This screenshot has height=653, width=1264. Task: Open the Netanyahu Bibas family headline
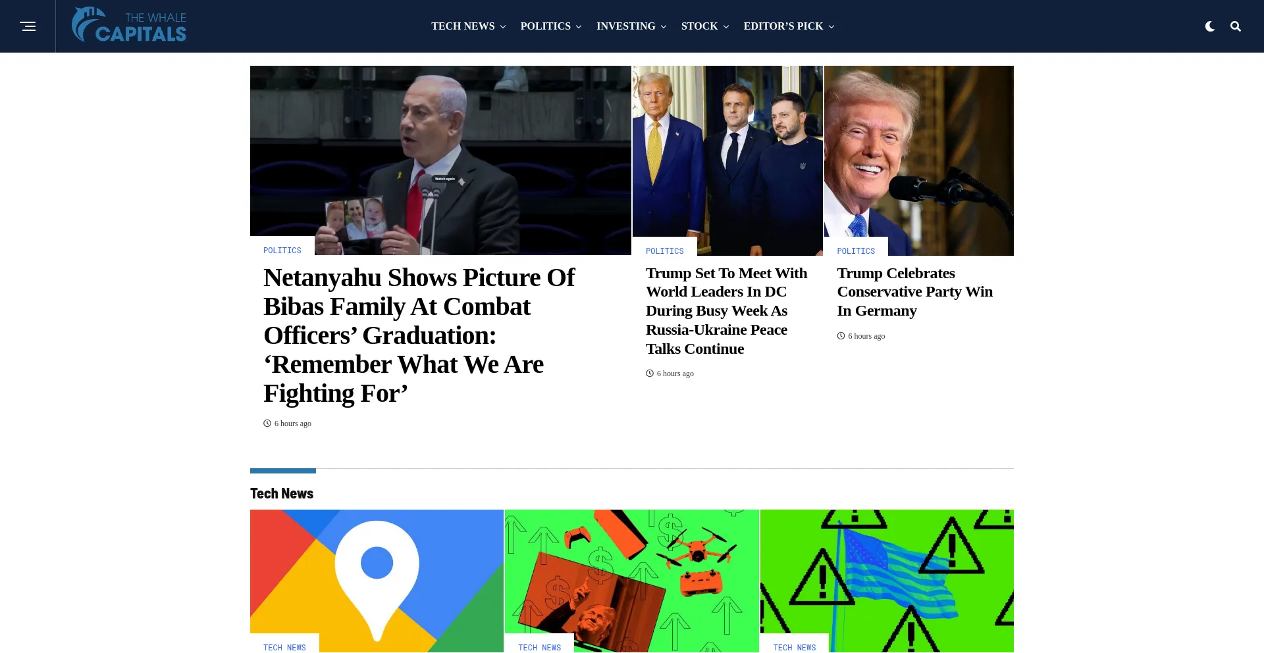click(x=419, y=335)
